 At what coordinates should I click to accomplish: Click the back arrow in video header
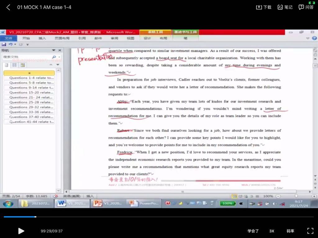coord(8,7)
